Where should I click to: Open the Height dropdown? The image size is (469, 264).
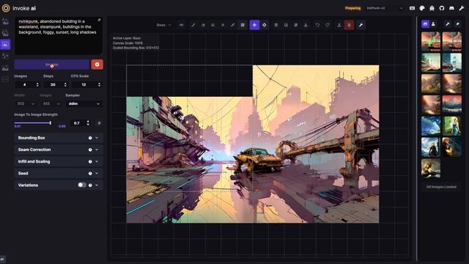pos(51,104)
